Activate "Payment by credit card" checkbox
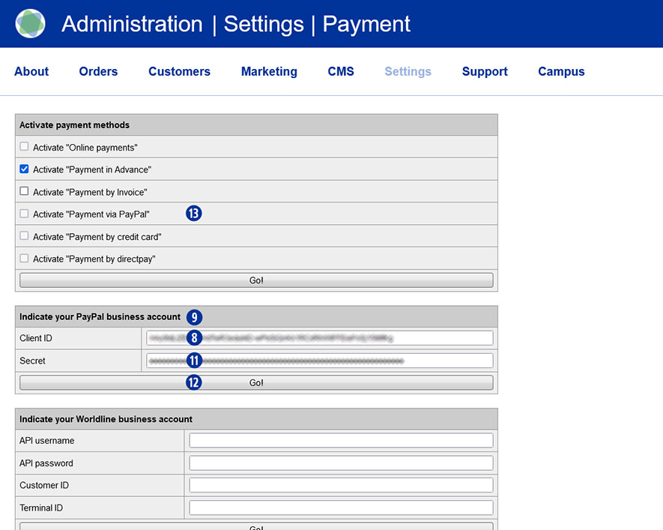 [25, 236]
